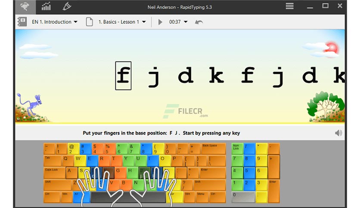Click the Menu key on virtual keyboard
This screenshot has height=208, width=360.
[202, 197]
